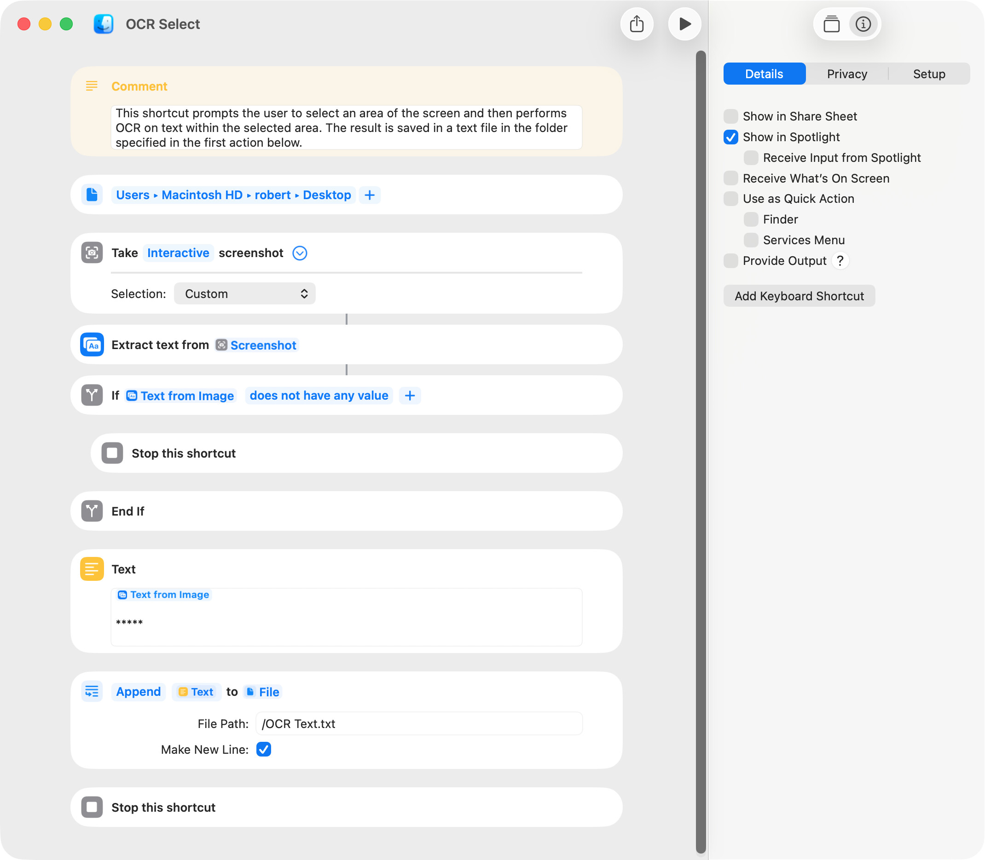
Task: Run the shortcut with play button
Action: [x=684, y=24]
